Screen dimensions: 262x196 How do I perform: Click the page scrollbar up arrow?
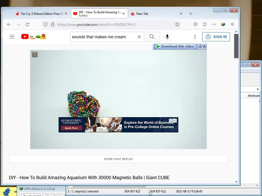click(236, 32)
